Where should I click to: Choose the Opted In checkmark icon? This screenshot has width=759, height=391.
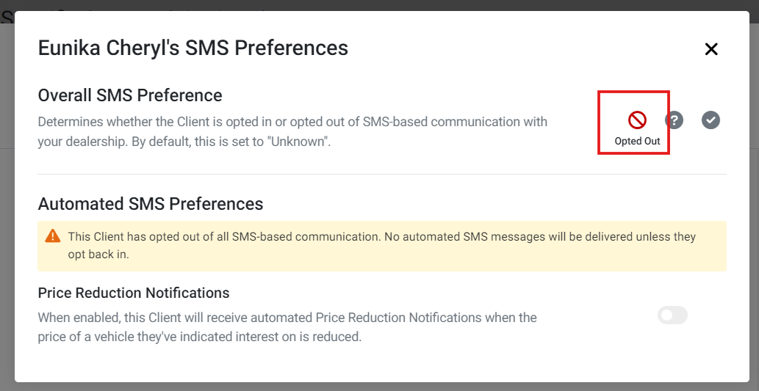click(711, 120)
